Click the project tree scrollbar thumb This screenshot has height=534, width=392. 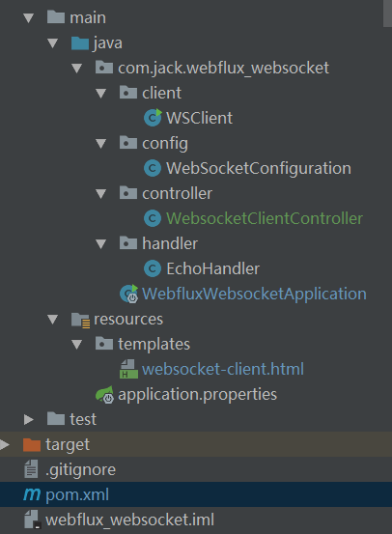(x=387, y=14)
